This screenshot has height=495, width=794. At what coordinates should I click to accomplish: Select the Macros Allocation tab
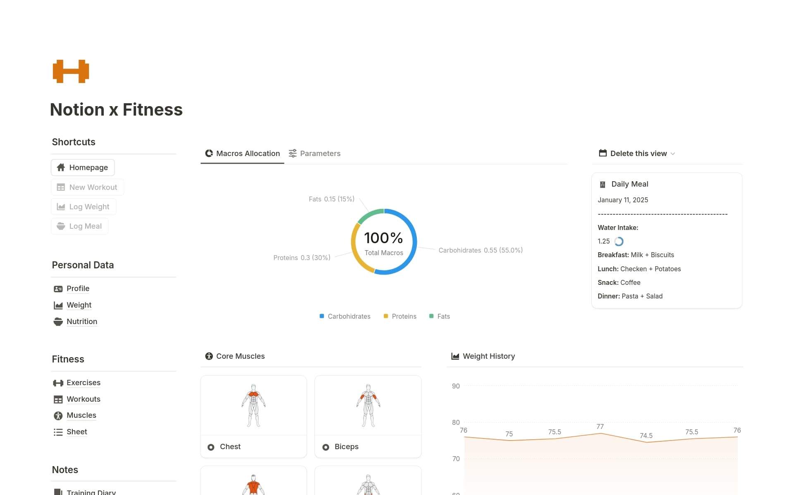point(242,154)
